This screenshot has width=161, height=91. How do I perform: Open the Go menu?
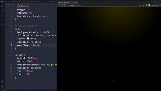(x=24, y=2)
